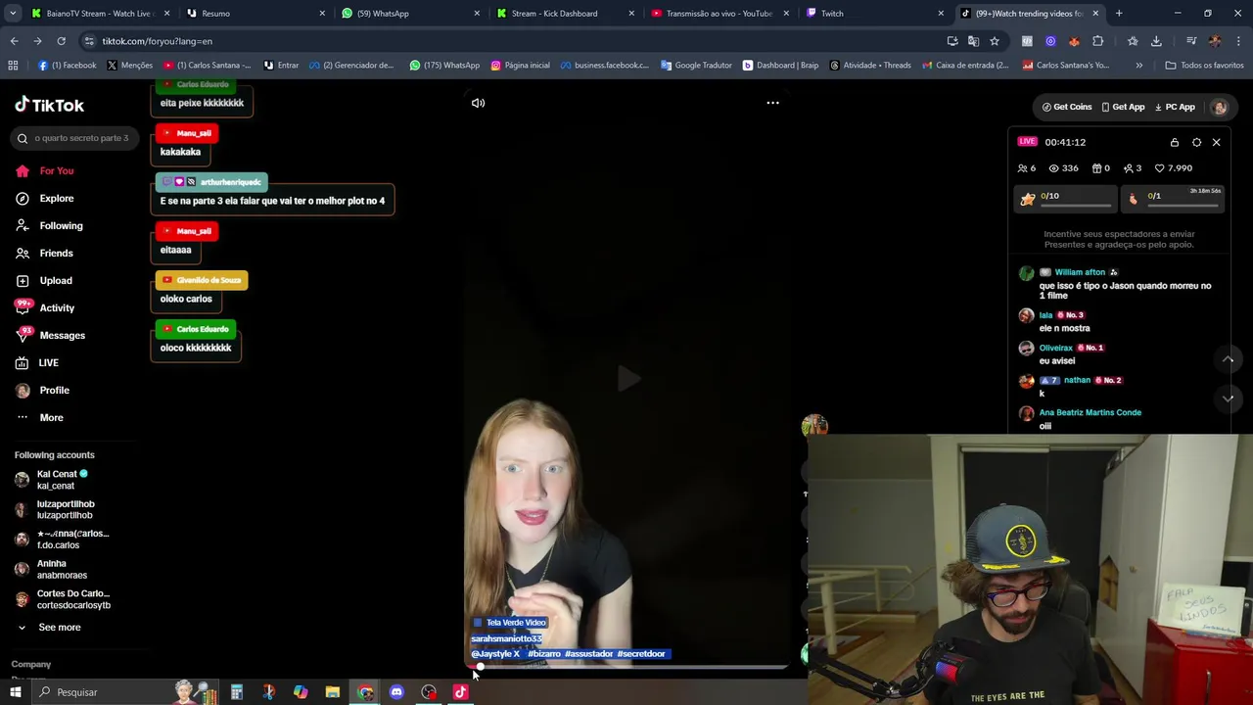Click the #secretdoor hashtag
This screenshot has height=705, width=1253.
click(641, 654)
